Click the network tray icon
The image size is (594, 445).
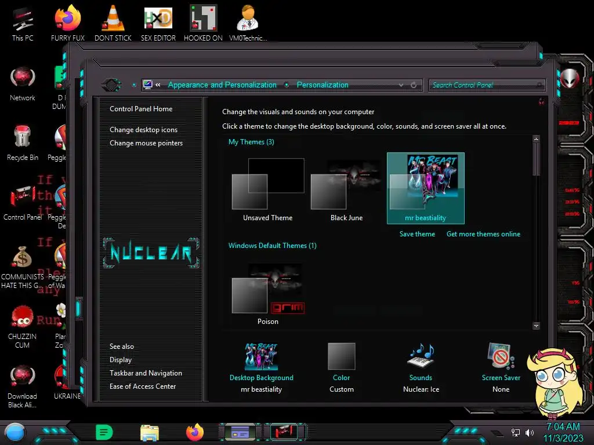point(516,432)
